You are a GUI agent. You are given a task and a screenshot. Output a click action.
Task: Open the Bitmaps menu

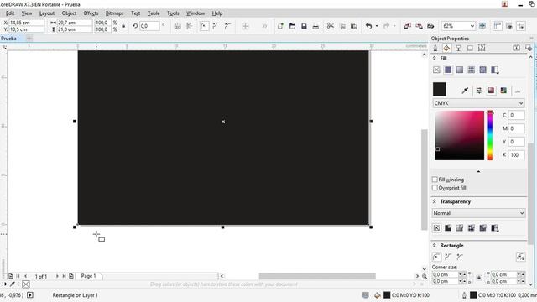tap(114, 13)
